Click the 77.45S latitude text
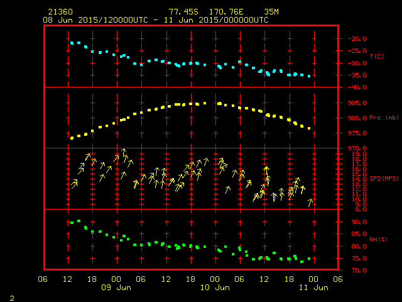This screenshot has height=302, width=402. click(x=181, y=12)
